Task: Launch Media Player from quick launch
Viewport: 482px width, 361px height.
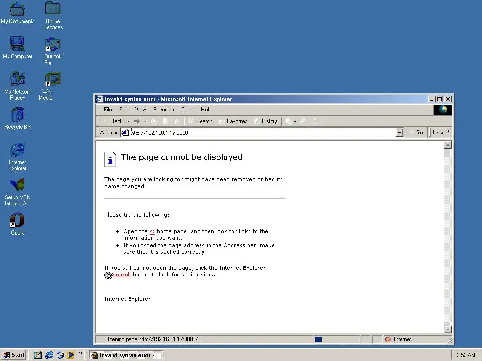Action: pos(71,355)
